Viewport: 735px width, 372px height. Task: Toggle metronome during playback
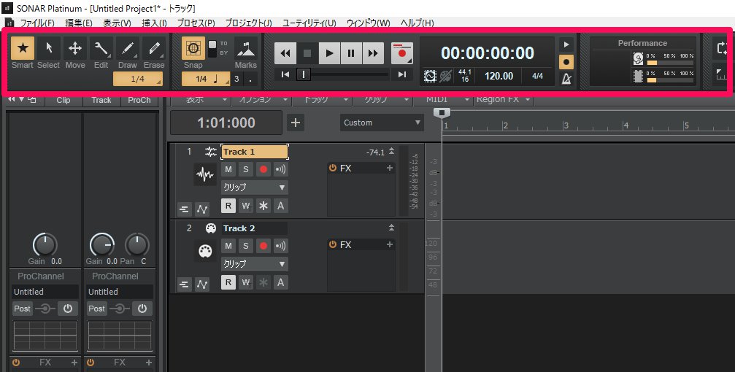tap(566, 44)
